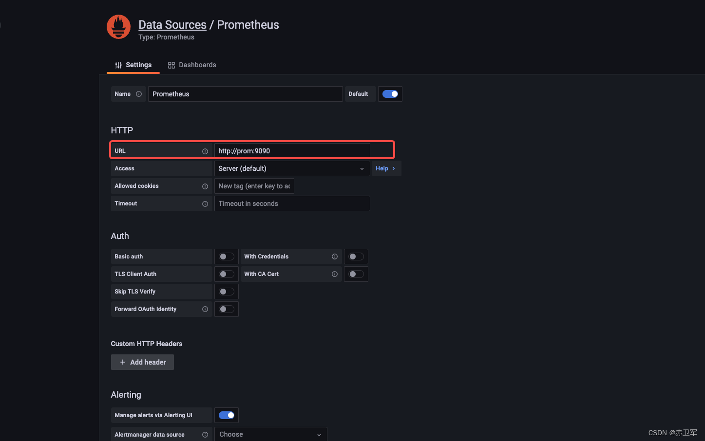705x441 pixels.
Task: Enable Basic auth
Action: (226, 256)
